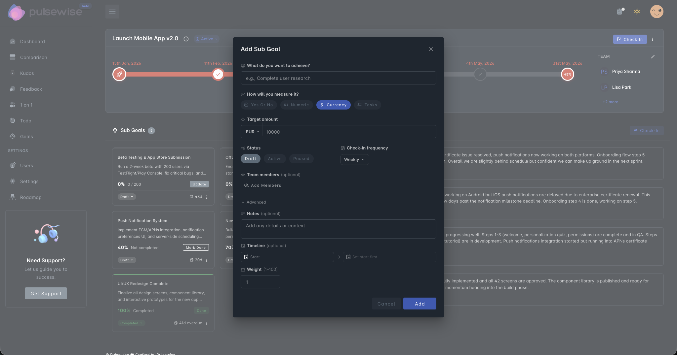Set status to Paused in dialog

(301, 159)
